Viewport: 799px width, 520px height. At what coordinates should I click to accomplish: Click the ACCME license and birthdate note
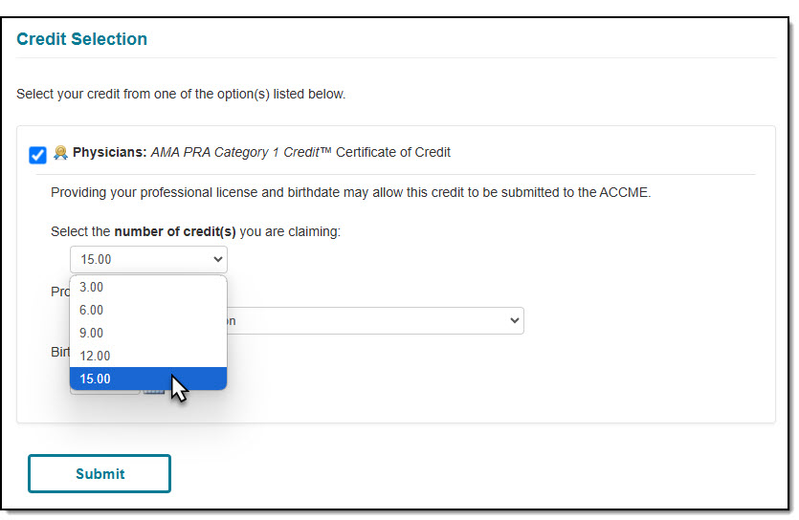(350, 192)
